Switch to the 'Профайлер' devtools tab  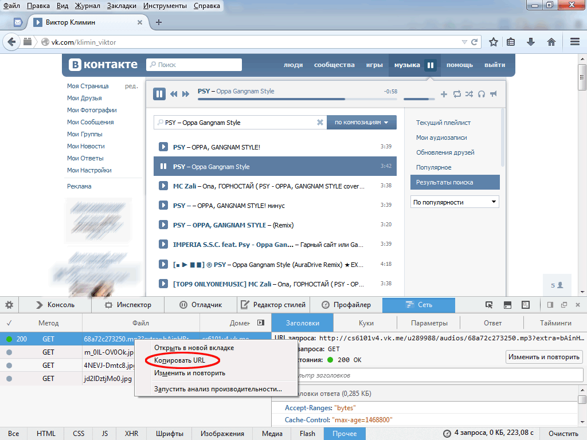[x=346, y=305]
